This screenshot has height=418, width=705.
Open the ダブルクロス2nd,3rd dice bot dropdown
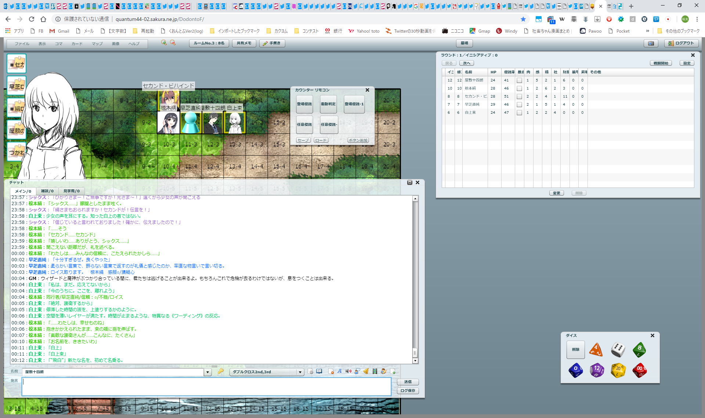tap(300, 372)
